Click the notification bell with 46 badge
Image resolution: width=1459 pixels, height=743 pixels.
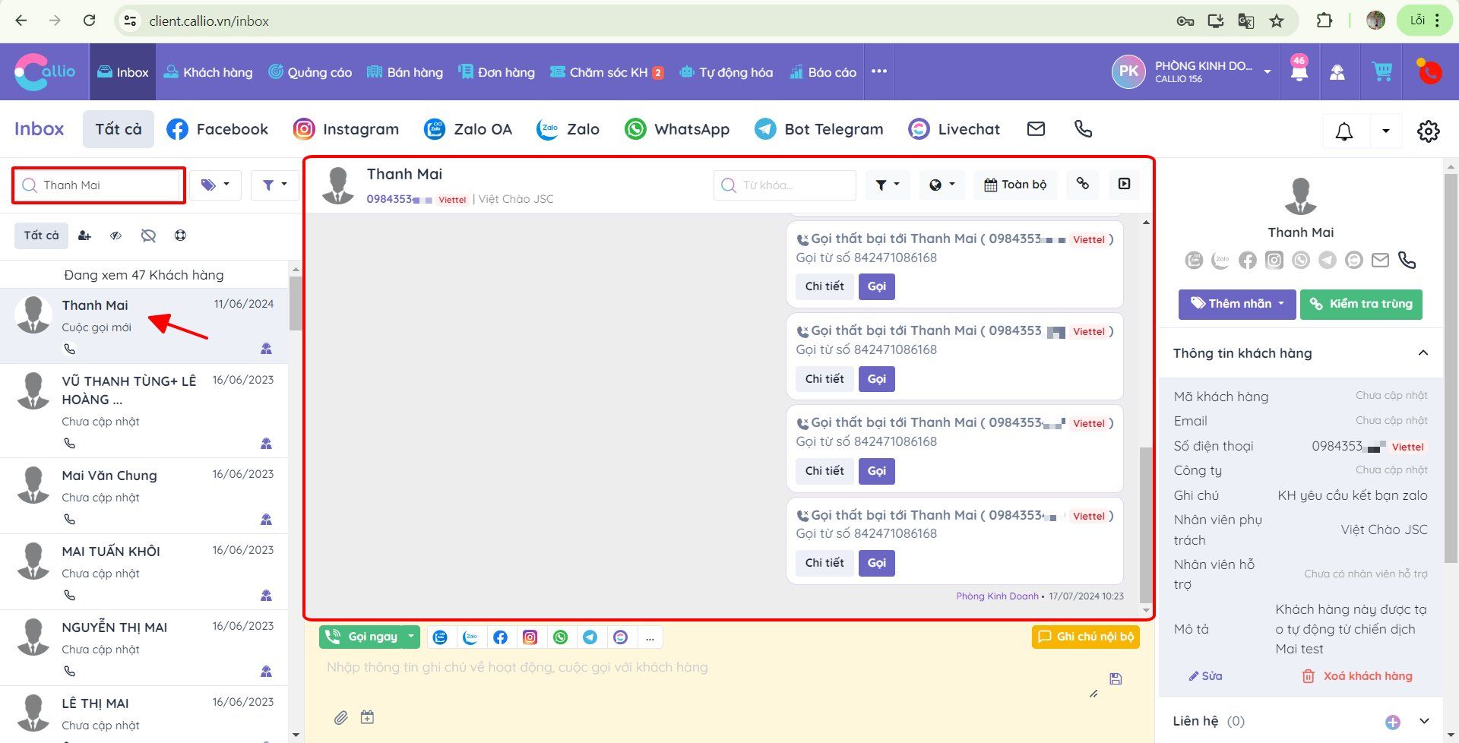1299,71
